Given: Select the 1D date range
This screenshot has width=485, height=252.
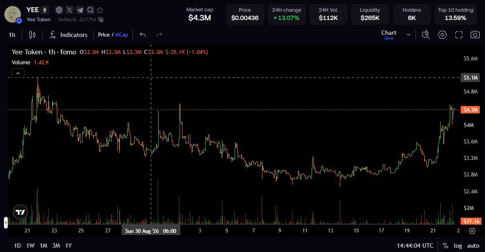Looking at the screenshot, I should click(x=17, y=245).
